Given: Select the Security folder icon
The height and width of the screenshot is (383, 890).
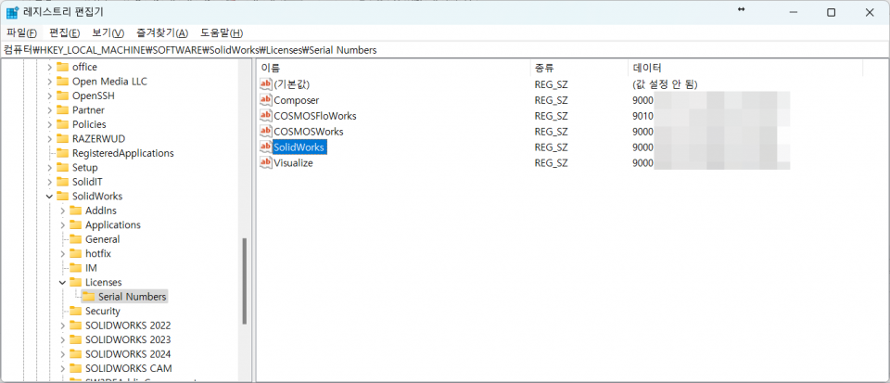Looking at the screenshot, I should coord(75,311).
